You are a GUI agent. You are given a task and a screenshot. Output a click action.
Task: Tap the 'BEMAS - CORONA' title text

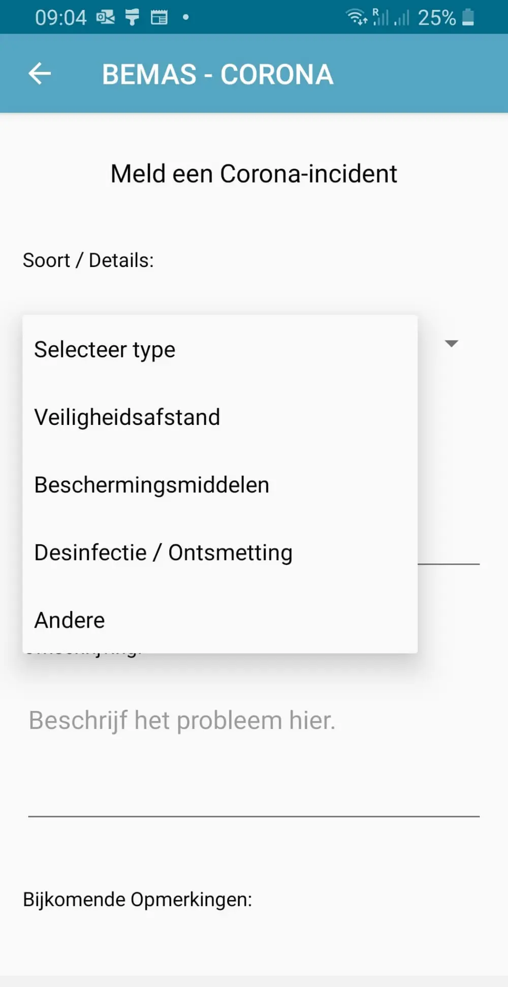point(217,74)
